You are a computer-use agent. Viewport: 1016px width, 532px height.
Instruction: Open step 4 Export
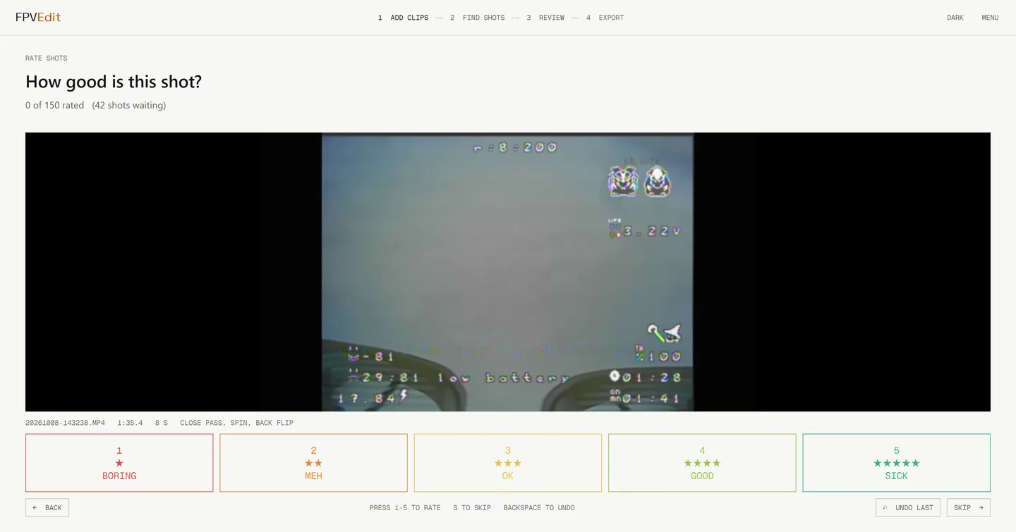[605, 18]
